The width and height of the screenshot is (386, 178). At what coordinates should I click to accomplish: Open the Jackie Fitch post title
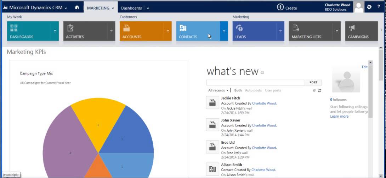(231, 98)
